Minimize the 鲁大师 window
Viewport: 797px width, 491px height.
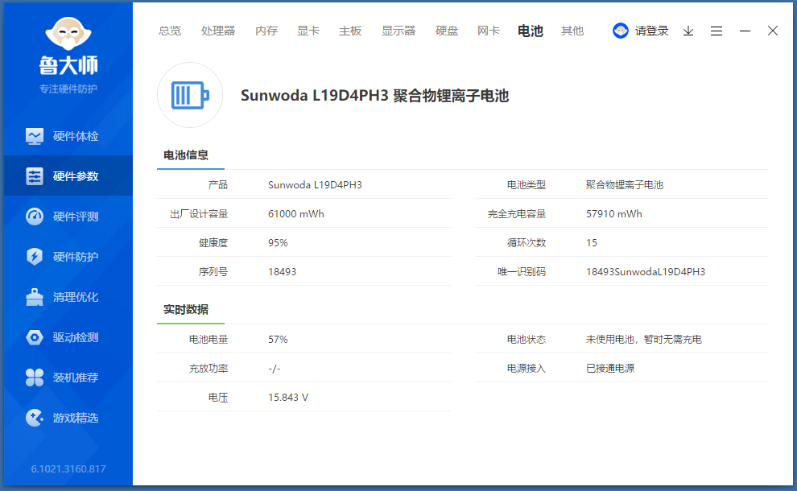(x=745, y=31)
